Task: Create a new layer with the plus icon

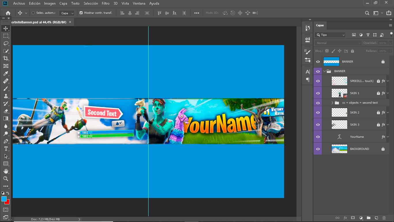Action: (376, 218)
